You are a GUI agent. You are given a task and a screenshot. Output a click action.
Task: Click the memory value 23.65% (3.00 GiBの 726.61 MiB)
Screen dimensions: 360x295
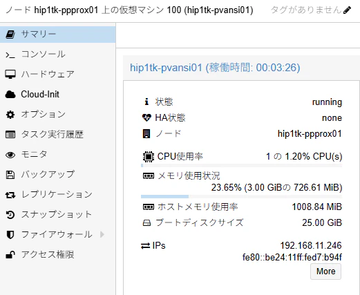click(276, 187)
